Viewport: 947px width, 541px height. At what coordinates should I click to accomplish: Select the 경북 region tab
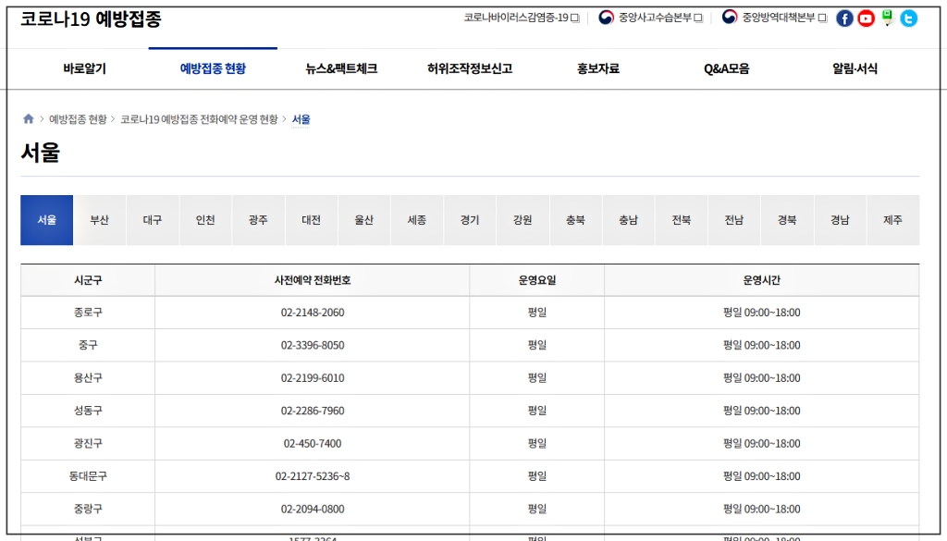coord(787,220)
